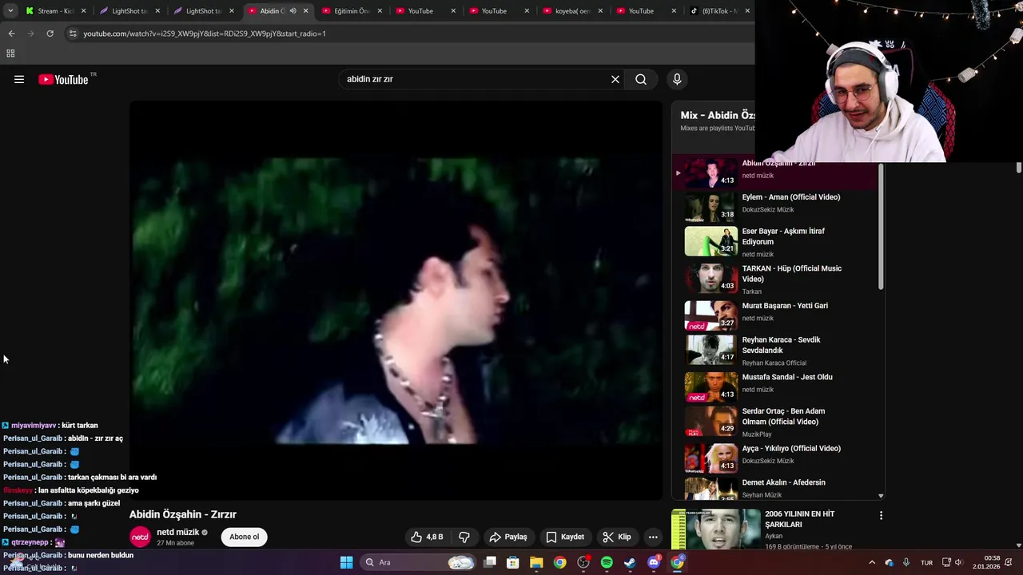Go back in browser history
Viewport: 1023px width, 575px height.
[11, 34]
